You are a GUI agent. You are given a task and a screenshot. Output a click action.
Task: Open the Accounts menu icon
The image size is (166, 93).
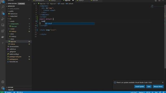3,82
